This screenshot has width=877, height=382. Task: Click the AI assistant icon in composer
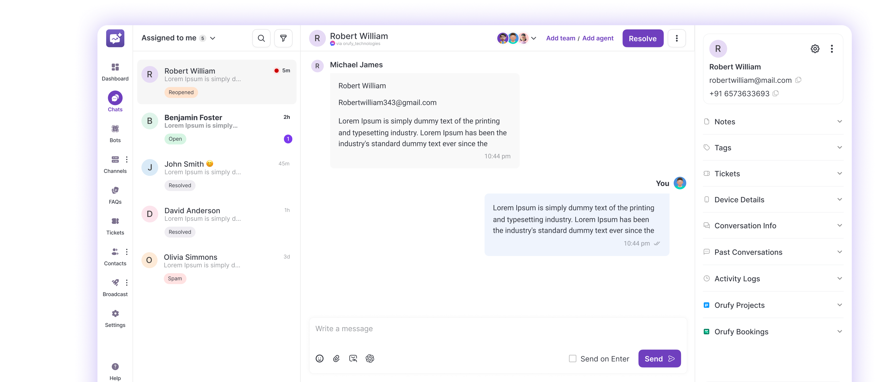(x=370, y=358)
